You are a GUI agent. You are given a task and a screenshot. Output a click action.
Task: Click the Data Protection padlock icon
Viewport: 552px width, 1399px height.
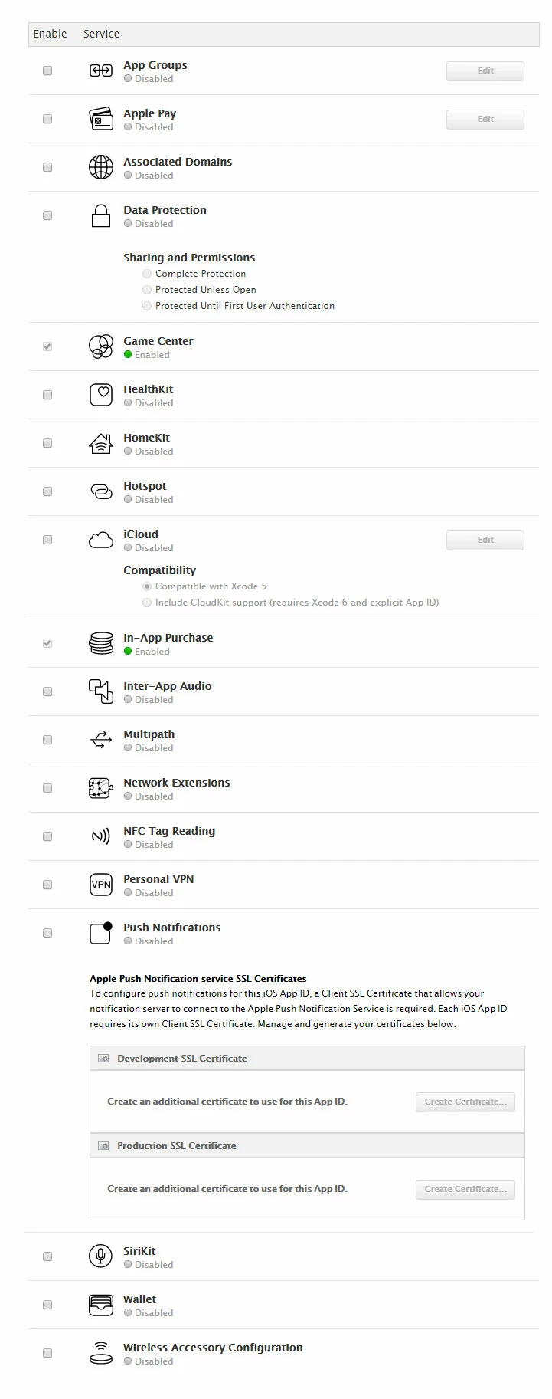pyautogui.click(x=101, y=215)
